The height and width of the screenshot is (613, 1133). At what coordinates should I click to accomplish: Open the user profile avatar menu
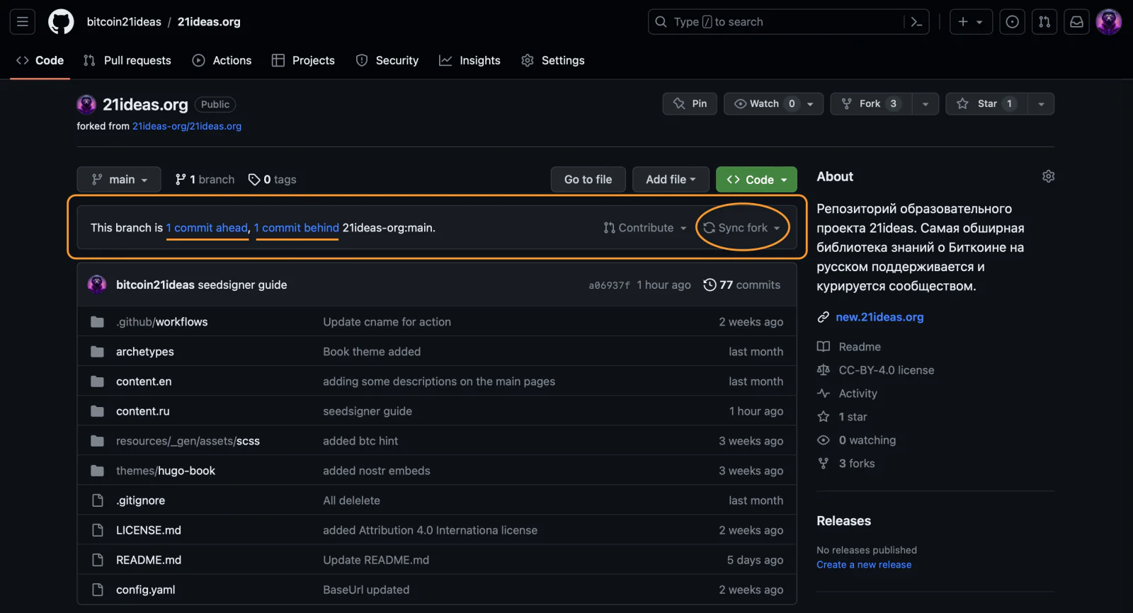(x=1109, y=22)
